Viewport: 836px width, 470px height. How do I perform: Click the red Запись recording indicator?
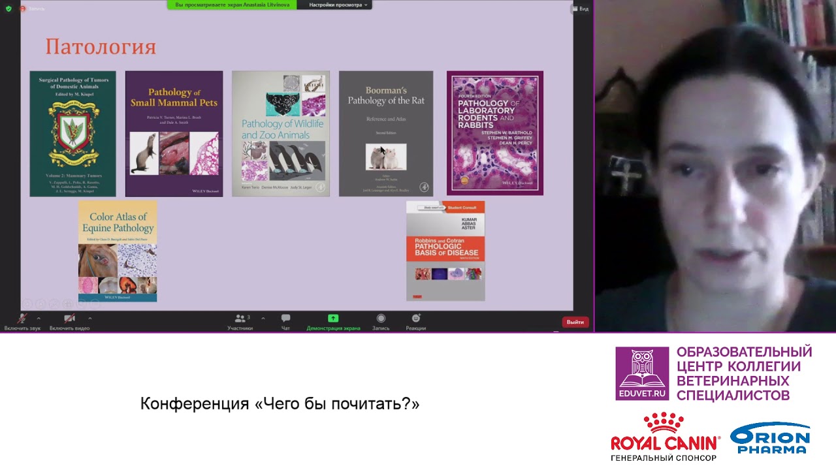[x=32, y=8]
